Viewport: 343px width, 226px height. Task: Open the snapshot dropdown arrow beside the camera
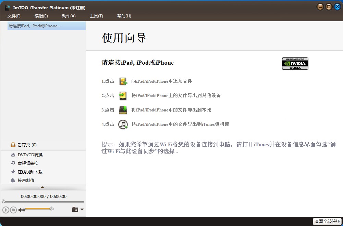click(82, 210)
